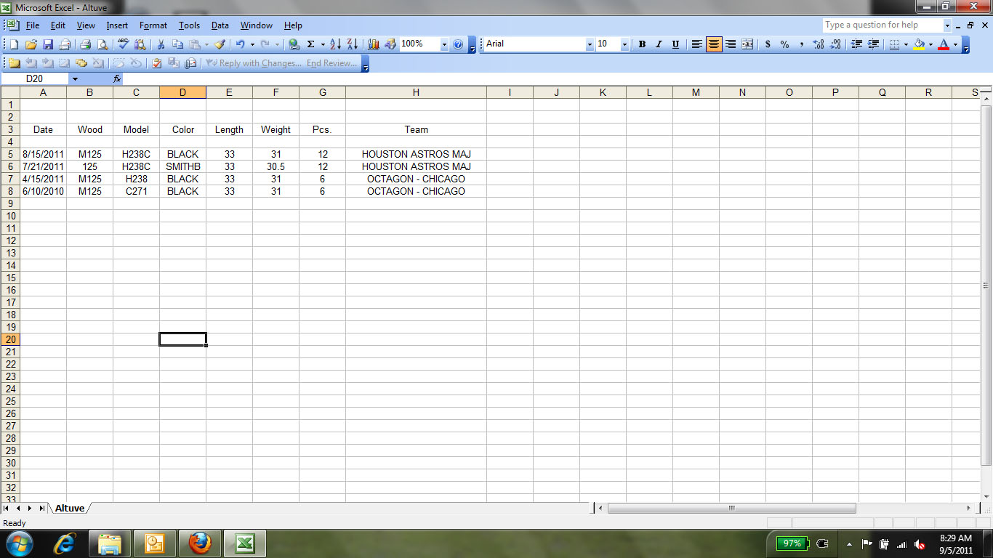Select cell containing HOUSTON ASTROS MAJ in row 5
Viewport: 993px width, 558px height.
point(416,154)
